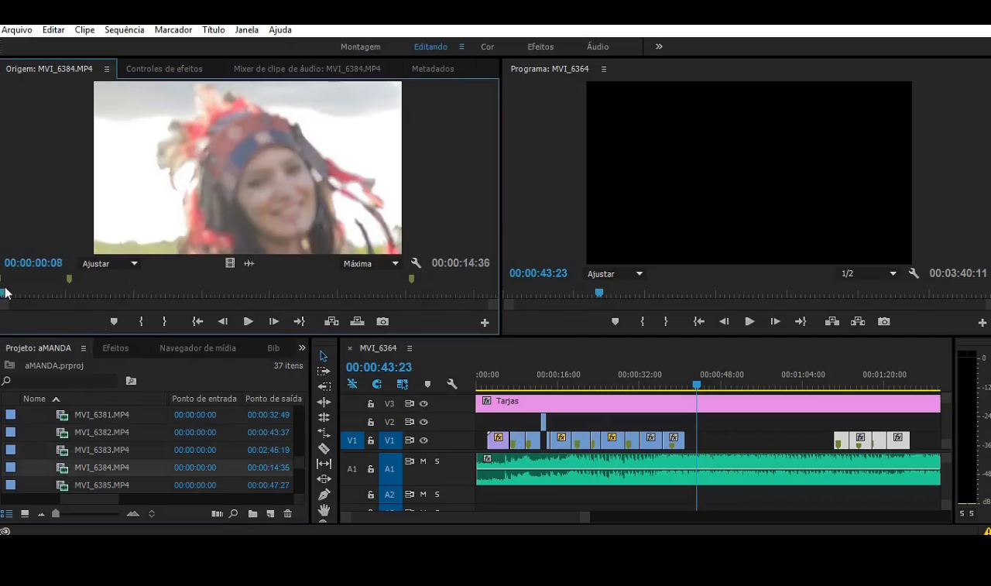
Task: Open the Arquivo menu
Action: 17,29
